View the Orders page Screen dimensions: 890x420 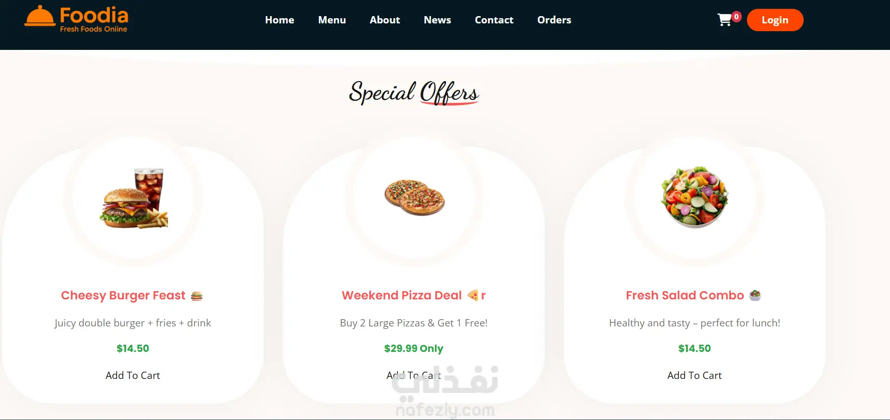click(x=554, y=20)
